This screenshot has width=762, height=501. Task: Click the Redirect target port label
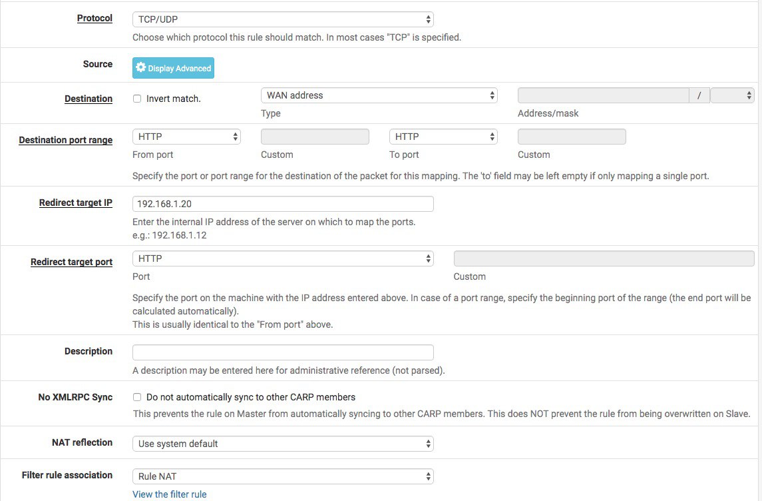71,262
